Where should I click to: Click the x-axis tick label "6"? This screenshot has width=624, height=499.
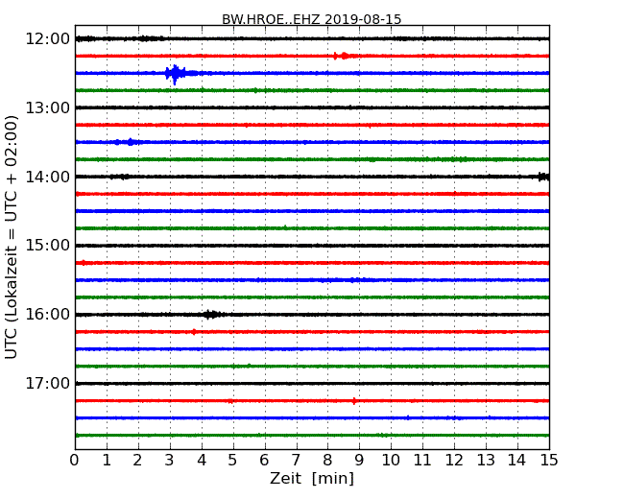coord(264,461)
